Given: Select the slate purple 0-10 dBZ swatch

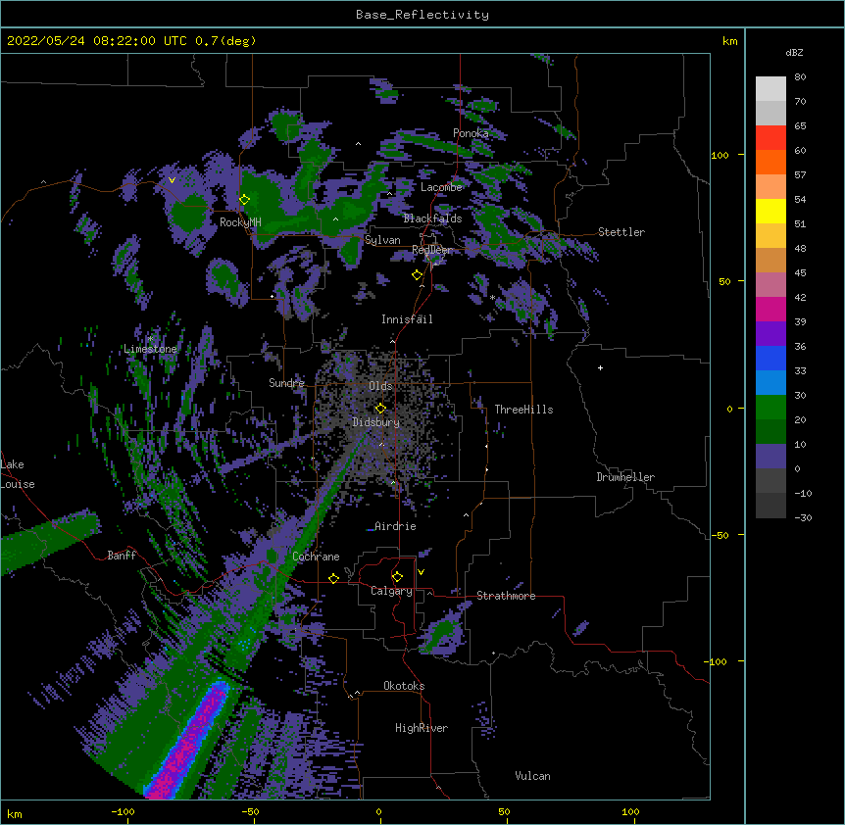Looking at the screenshot, I should click(x=770, y=457).
